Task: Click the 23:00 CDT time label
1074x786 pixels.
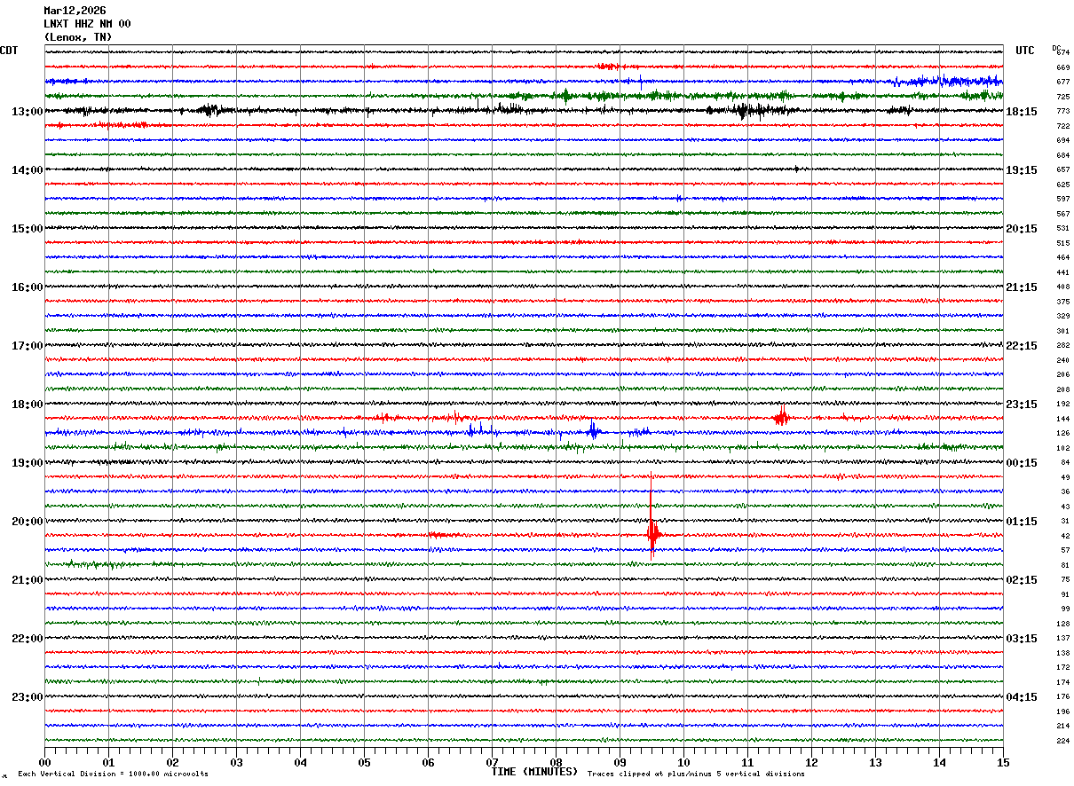Action: (x=27, y=697)
